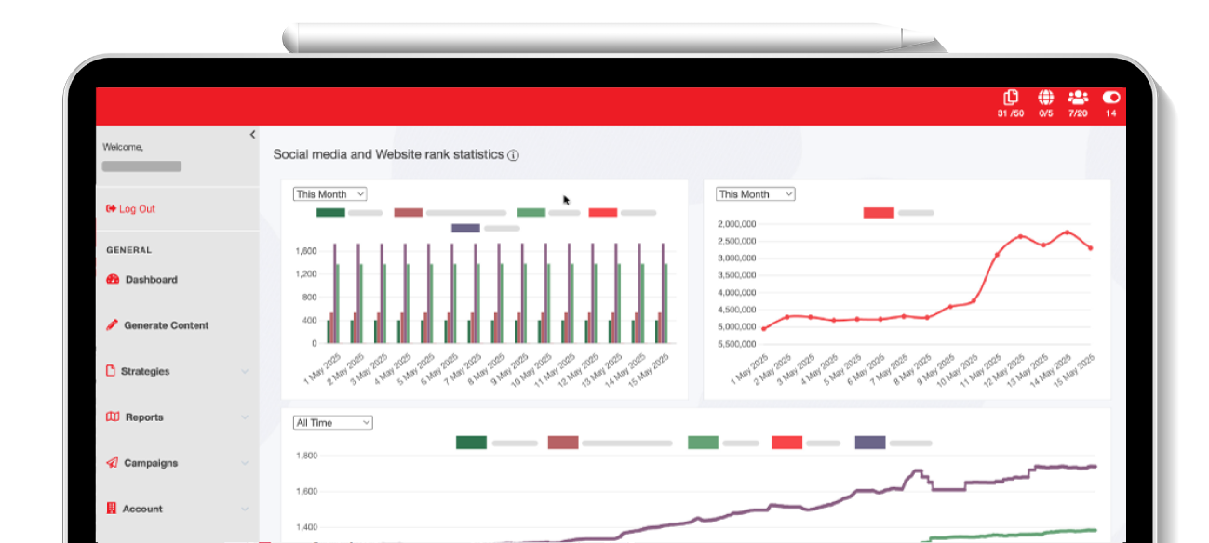1209x543 pixels.
Task: Click the users icon showing 7/20
Action: point(1078,98)
